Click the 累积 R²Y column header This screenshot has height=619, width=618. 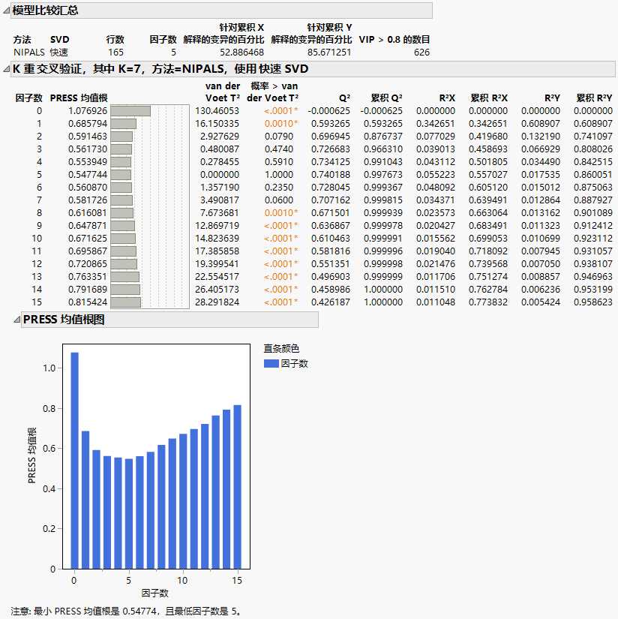pyautogui.click(x=594, y=98)
